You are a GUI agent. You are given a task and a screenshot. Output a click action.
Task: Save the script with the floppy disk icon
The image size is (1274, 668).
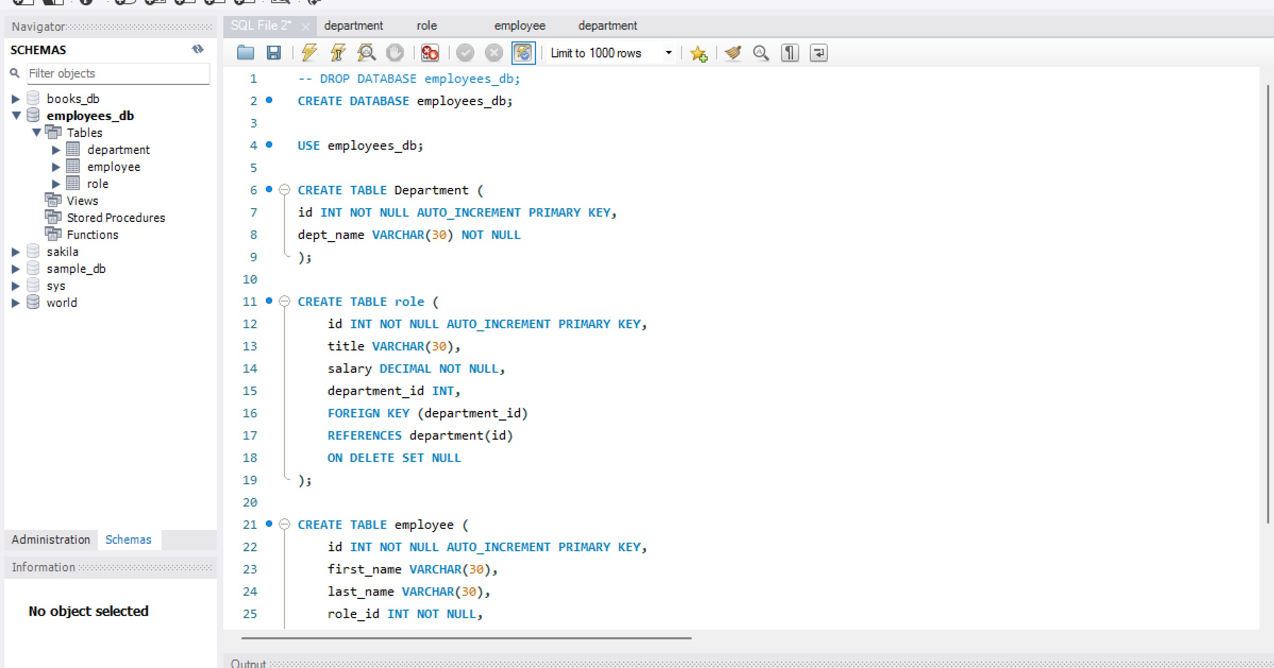tap(274, 53)
